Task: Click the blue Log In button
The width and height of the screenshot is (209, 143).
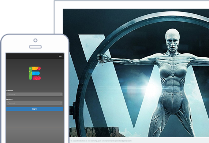Action: coord(35,109)
